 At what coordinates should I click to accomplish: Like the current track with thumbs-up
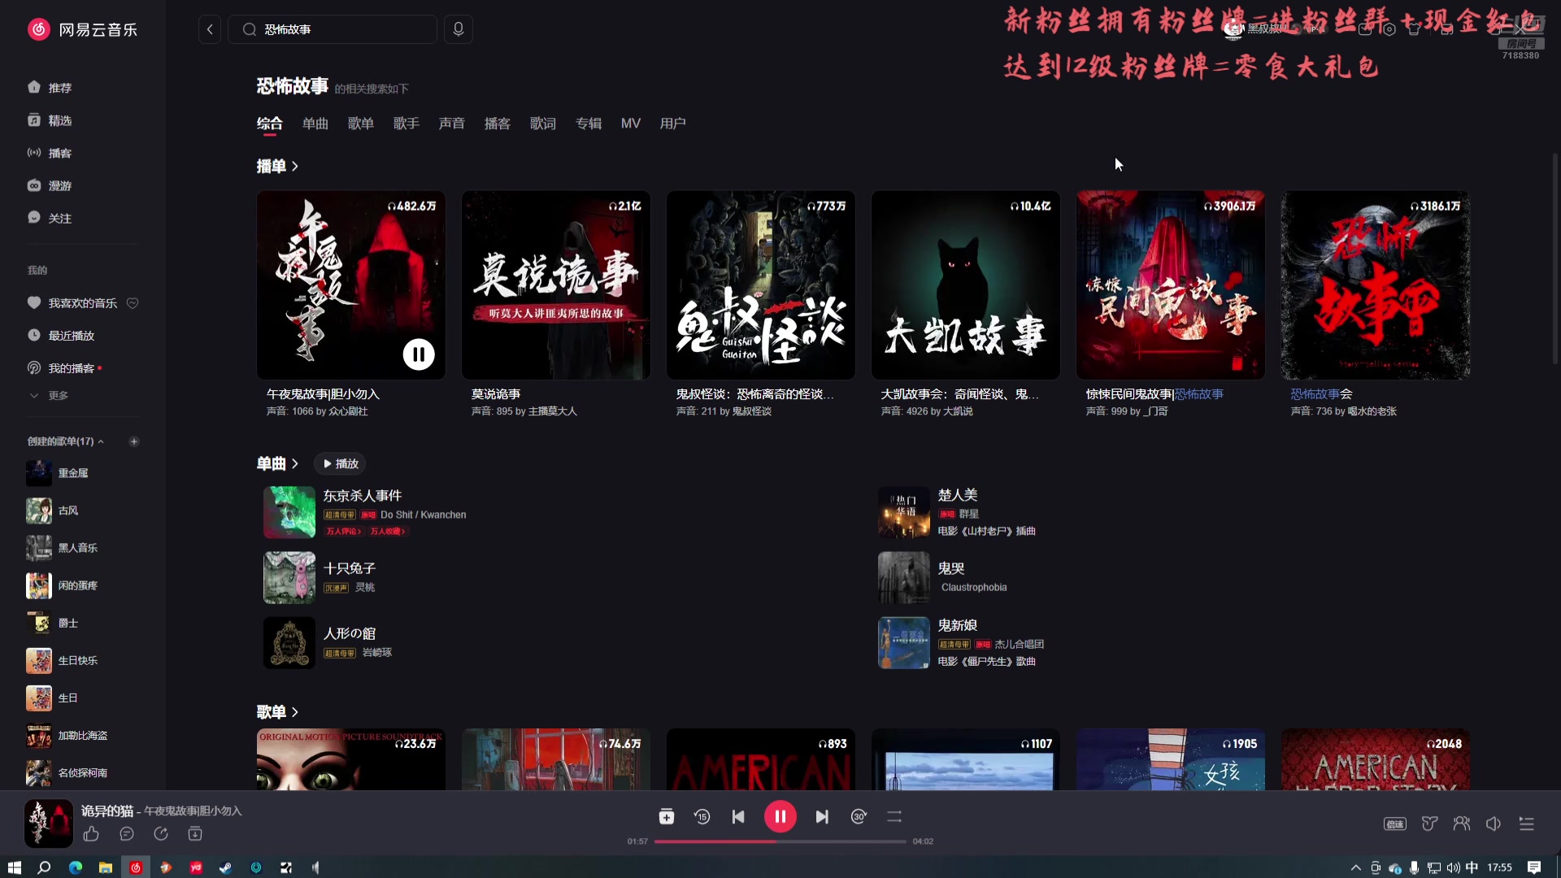(x=91, y=834)
